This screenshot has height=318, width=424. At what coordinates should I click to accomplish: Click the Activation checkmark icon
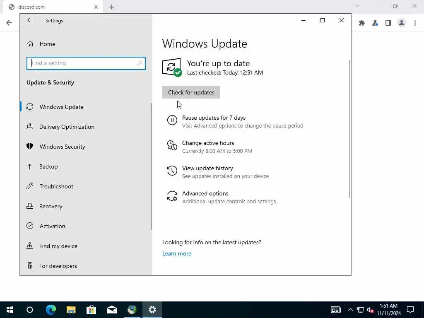point(30,226)
